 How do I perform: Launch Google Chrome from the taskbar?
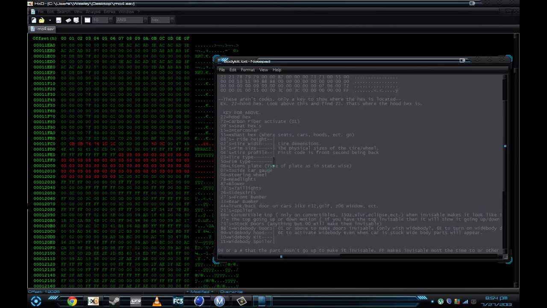(x=72, y=301)
